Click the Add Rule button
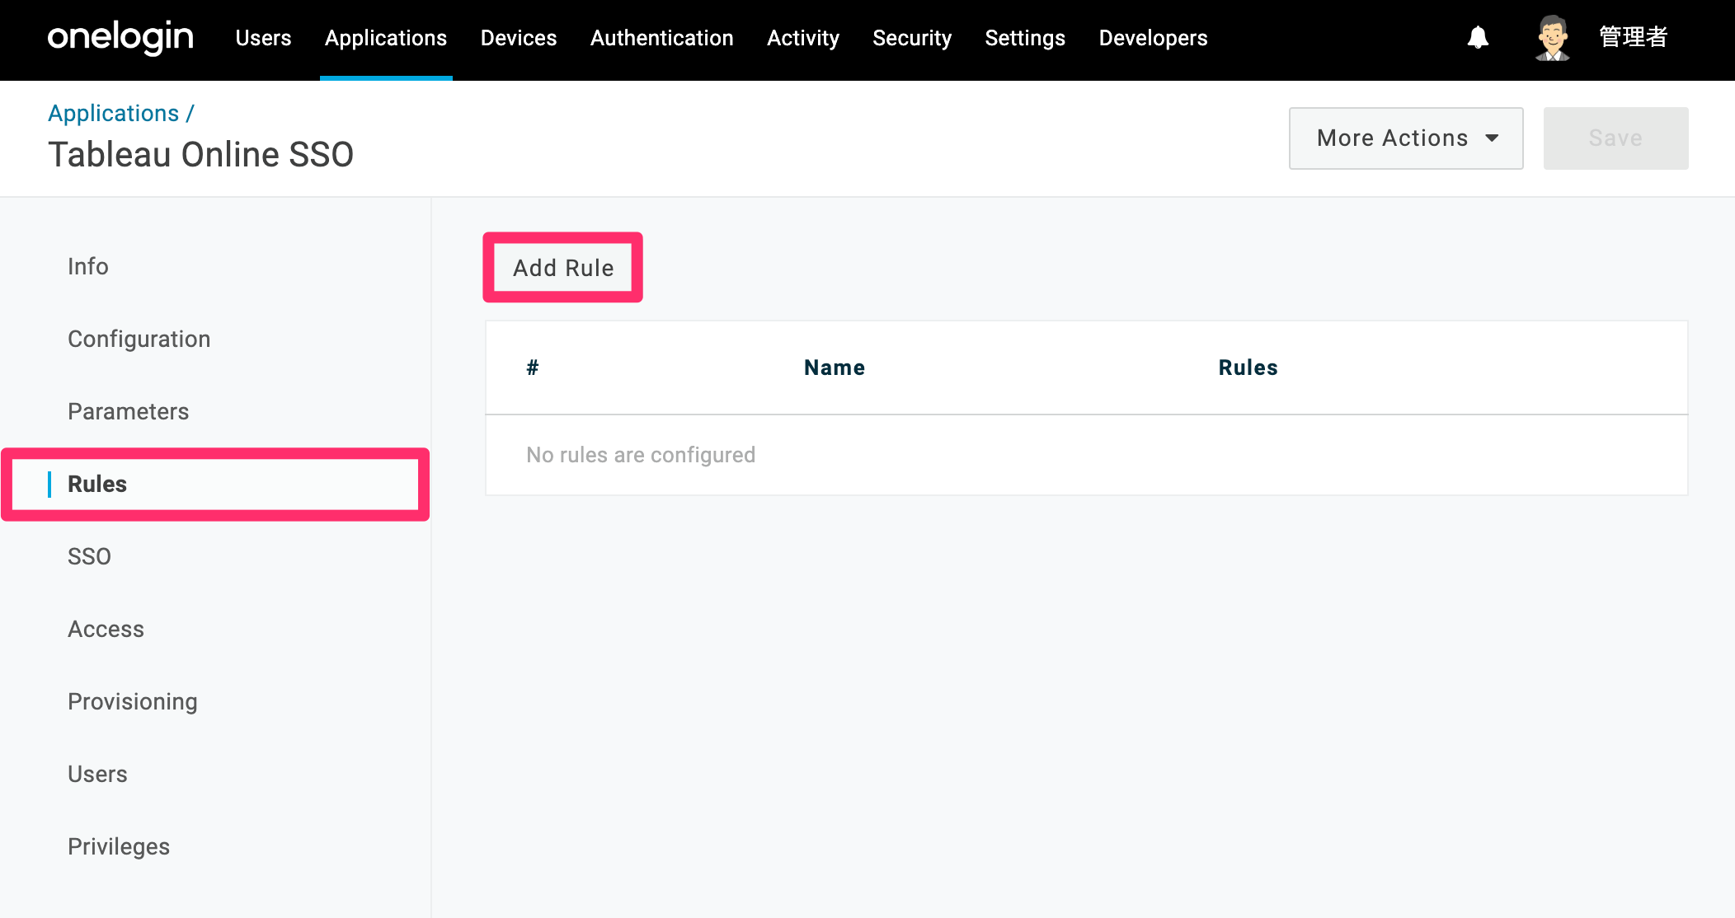The height and width of the screenshot is (918, 1735). pos(563,268)
